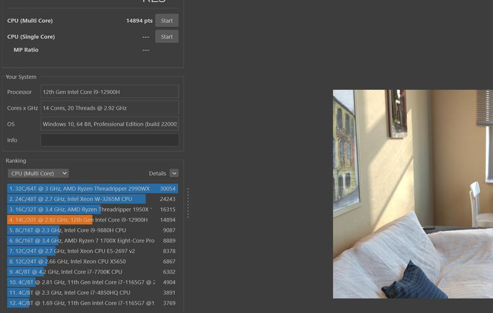Click the OS information field

109,124
